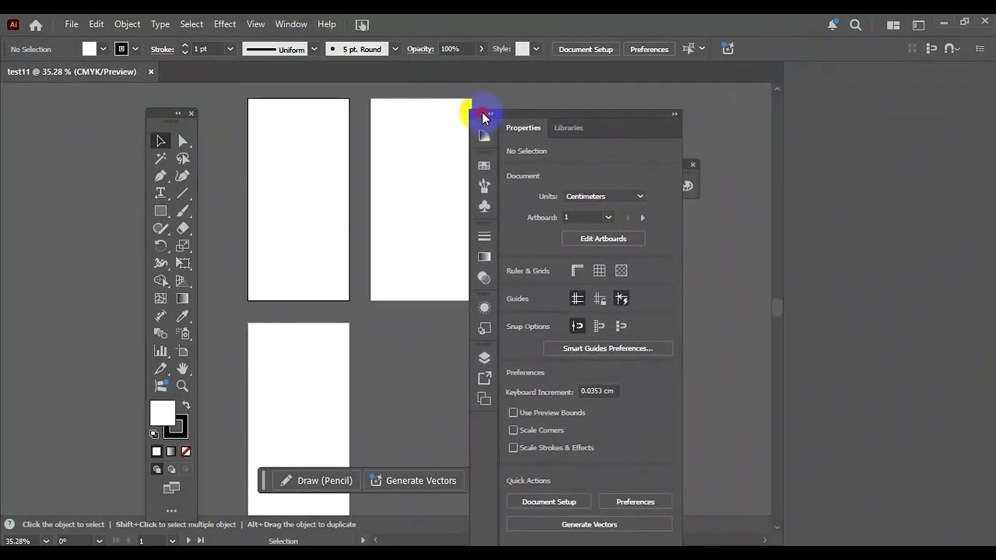Select the Type tool
Screen dimensions: 996x560
click(160, 193)
